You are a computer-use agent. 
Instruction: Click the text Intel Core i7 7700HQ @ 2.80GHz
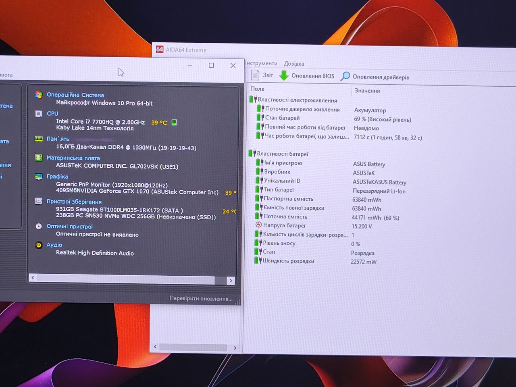[100, 121]
